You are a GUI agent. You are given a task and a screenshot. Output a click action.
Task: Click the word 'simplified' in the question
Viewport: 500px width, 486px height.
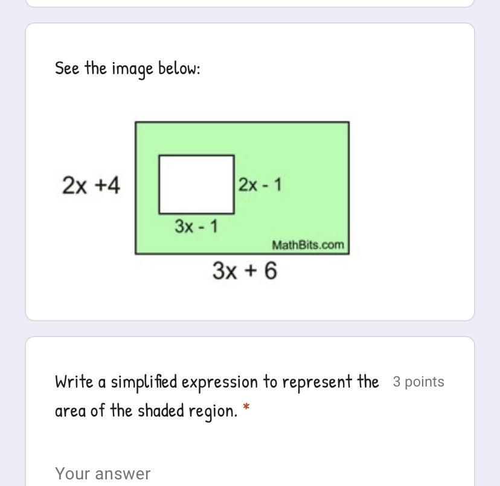(x=144, y=382)
